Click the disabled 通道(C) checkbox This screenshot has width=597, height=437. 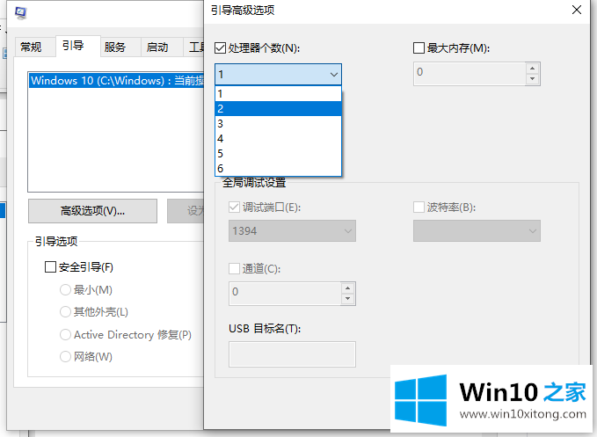234,269
